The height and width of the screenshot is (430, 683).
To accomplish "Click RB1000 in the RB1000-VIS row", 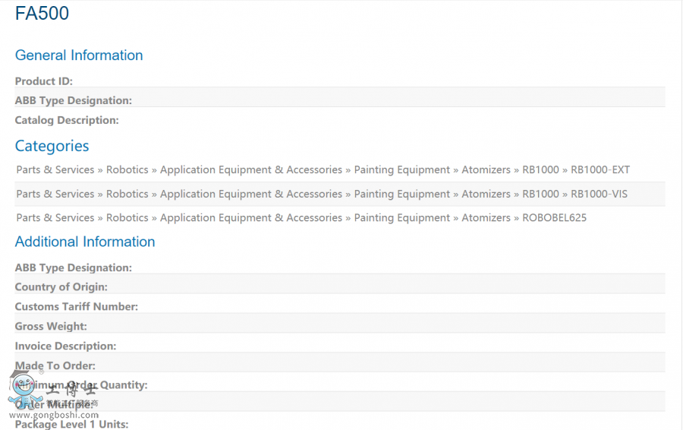I will coord(540,194).
